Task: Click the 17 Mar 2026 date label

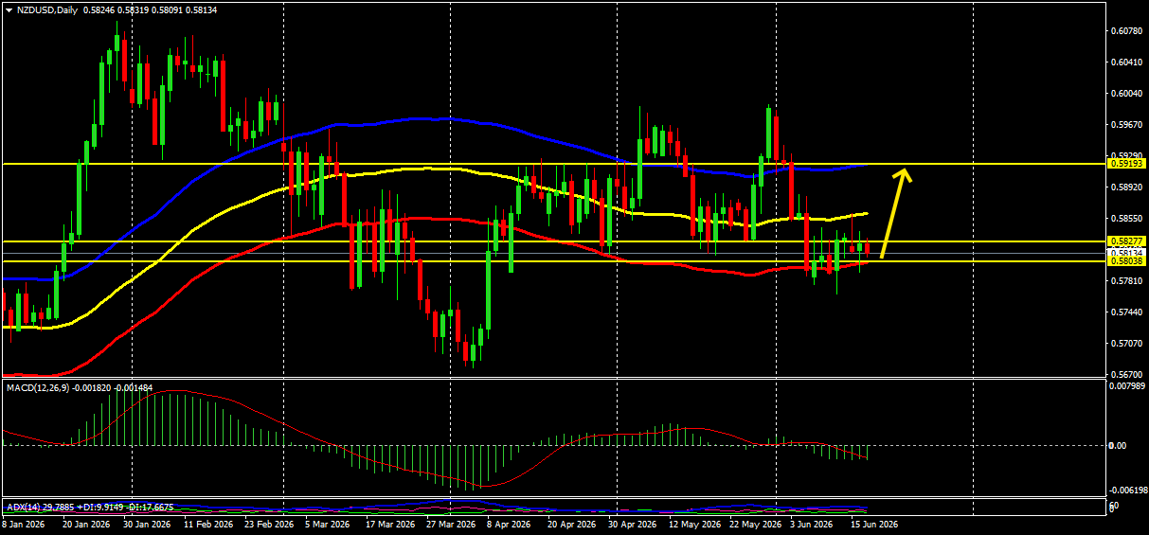Action: [x=390, y=524]
